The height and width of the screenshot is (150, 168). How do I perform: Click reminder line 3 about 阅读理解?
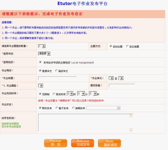(x=28, y=38)
